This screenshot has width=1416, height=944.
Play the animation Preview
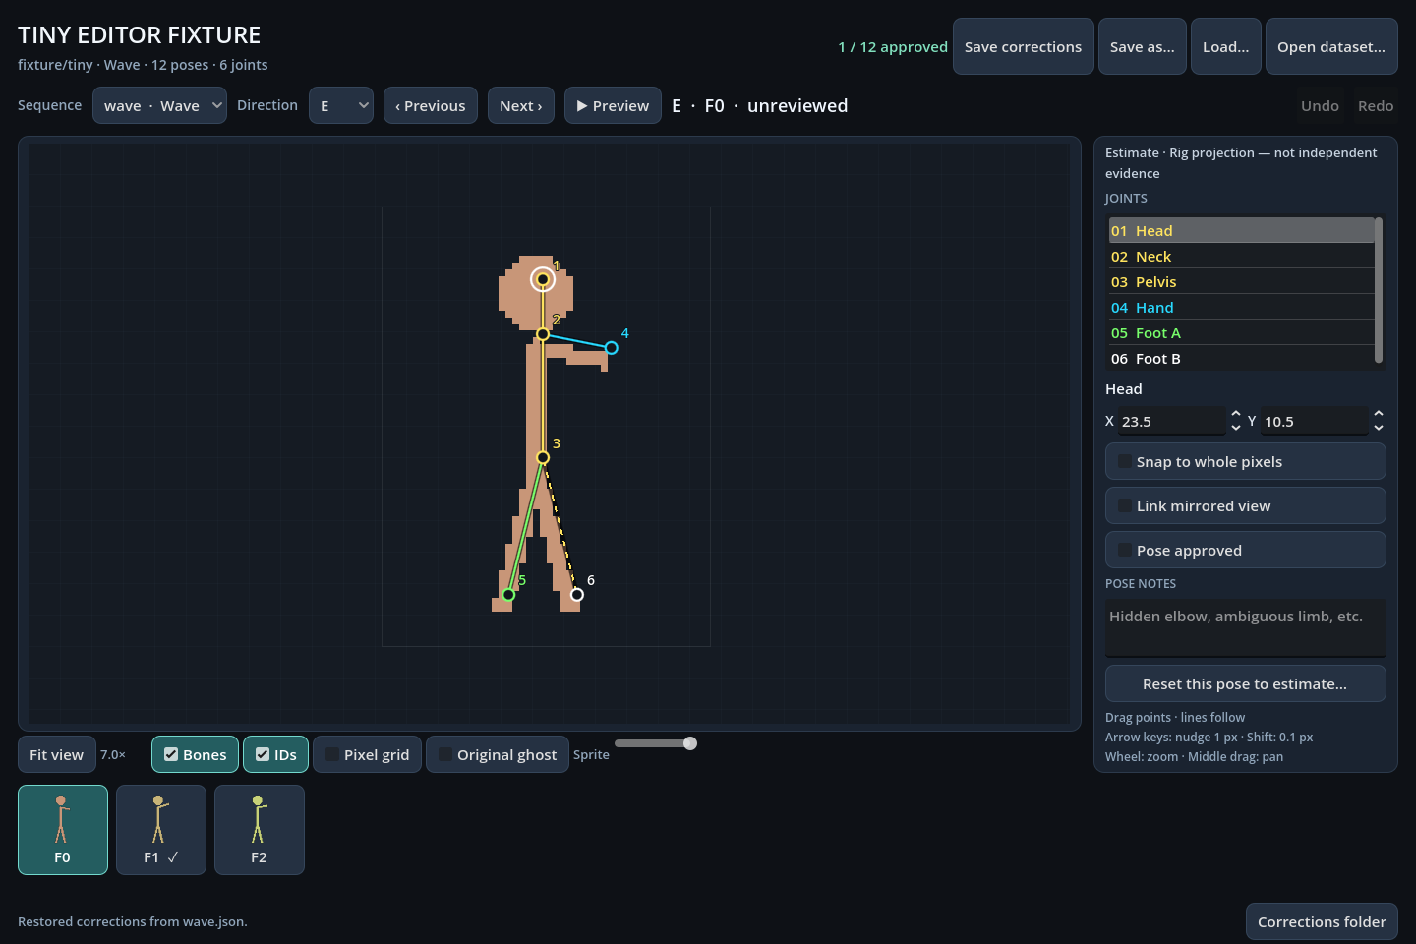613,105
